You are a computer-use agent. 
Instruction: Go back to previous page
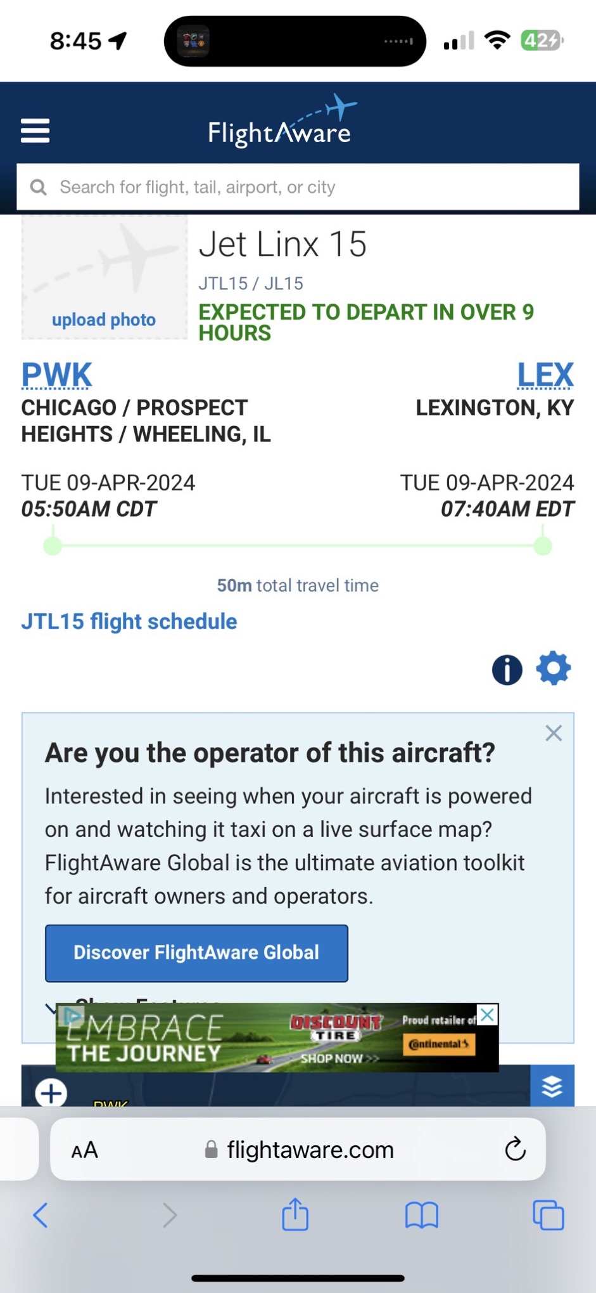click(41, 1215)
